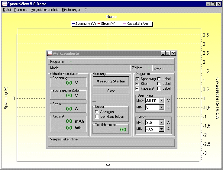Open the ? help menu

click(86, 10)
